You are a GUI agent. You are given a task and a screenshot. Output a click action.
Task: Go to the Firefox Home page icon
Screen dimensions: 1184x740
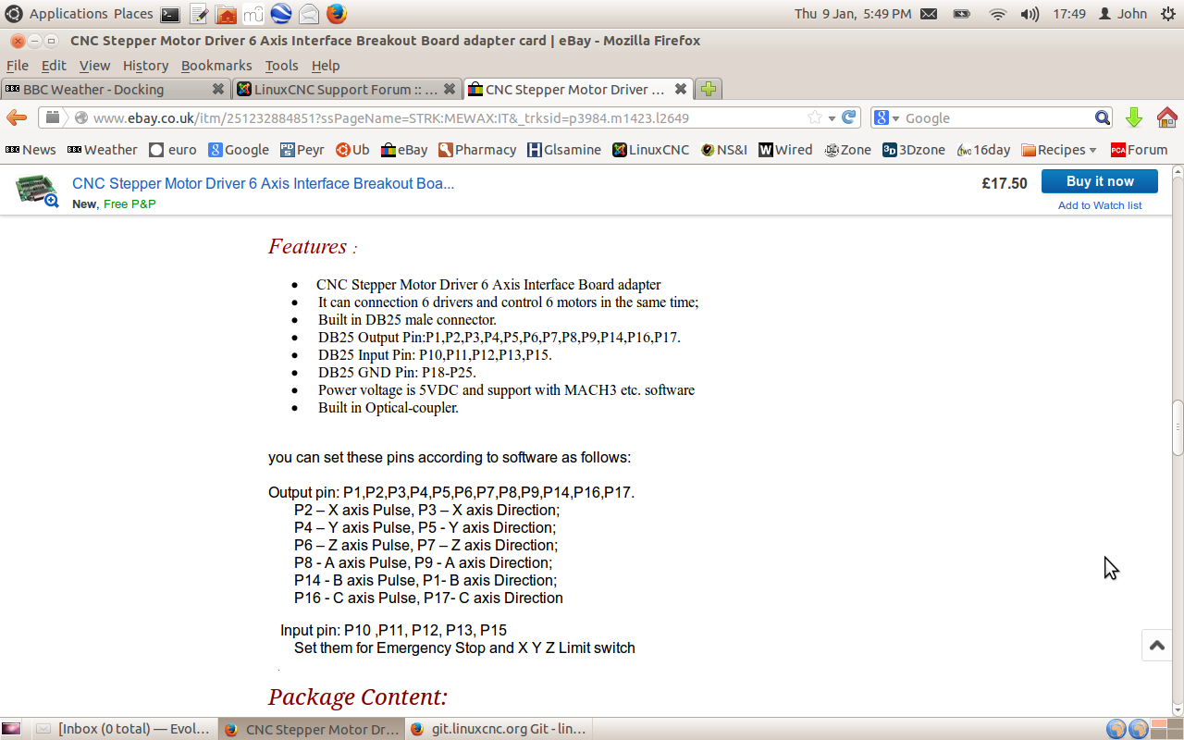coord(1166,117)
